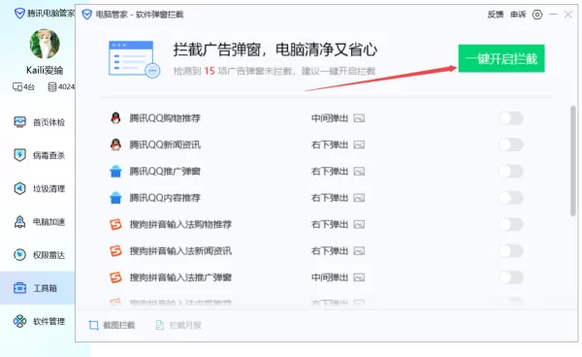Viewport: 582px width, 357px height.
Task: Click 中间弹出 text in 腾讯QQ购物推荐 row
Action: [330, 118]
